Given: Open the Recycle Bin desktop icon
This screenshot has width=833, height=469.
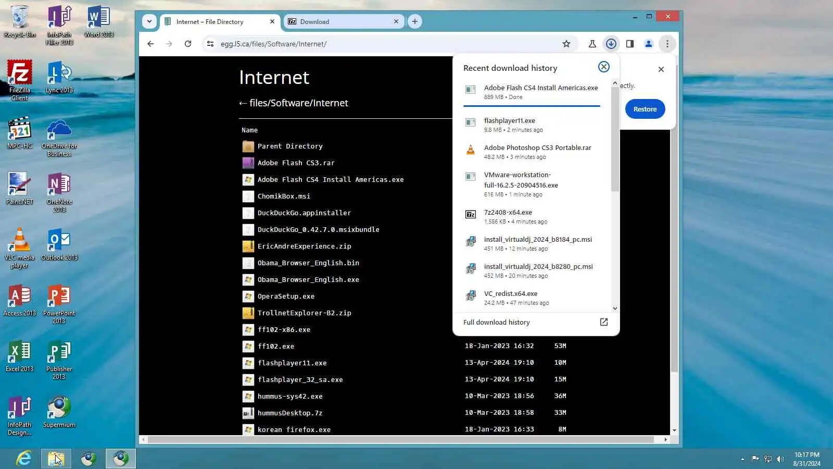Looking at the screenshot, I should (20, 22).
